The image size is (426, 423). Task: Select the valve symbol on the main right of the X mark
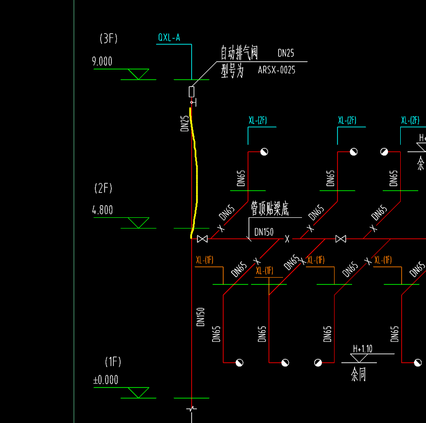coord(341,239)
